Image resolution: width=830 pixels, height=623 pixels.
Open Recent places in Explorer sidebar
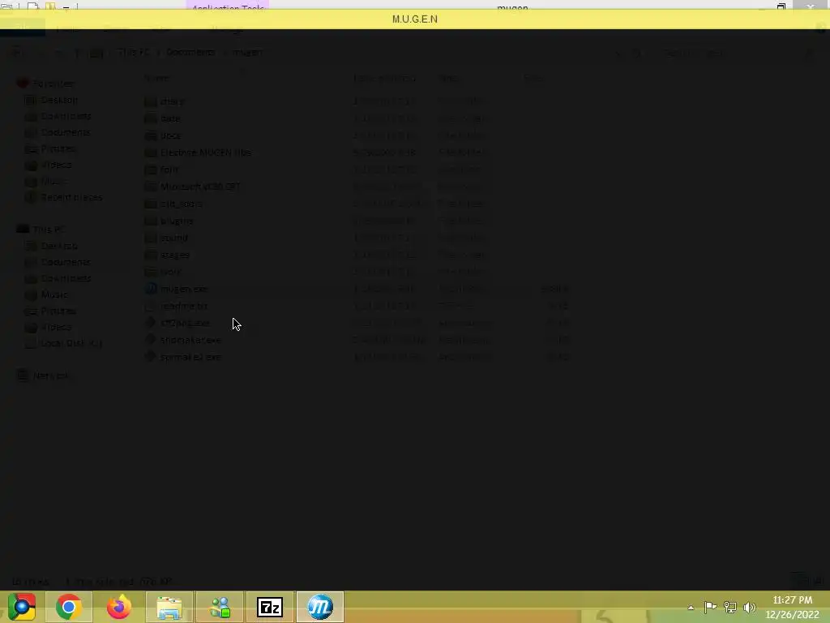point(71,197)
